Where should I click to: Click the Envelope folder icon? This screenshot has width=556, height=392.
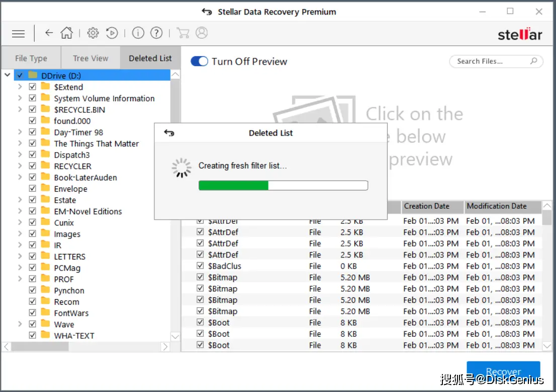[45, 188]
